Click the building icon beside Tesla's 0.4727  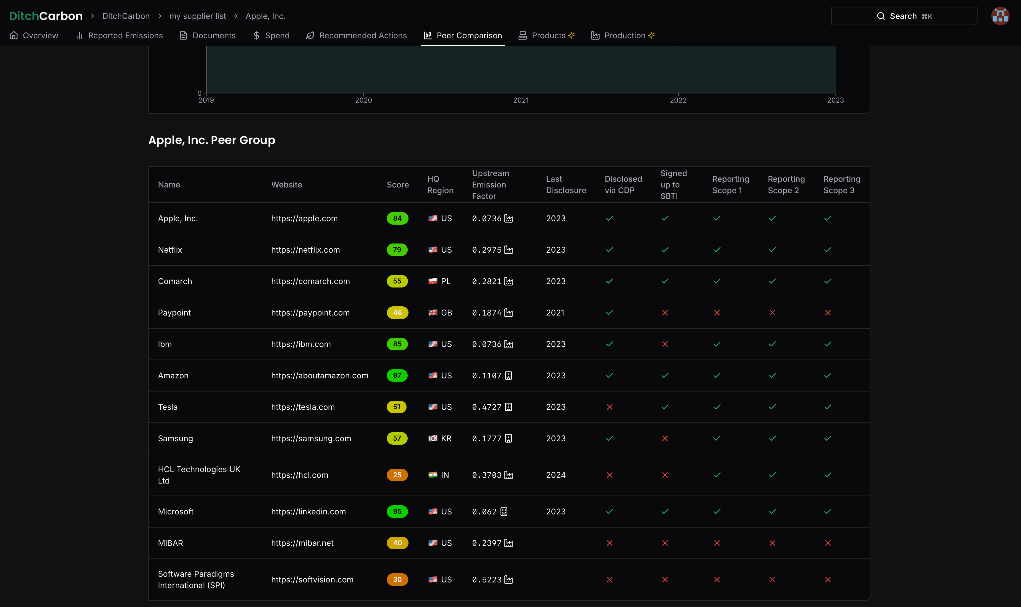tap(508, 407)
